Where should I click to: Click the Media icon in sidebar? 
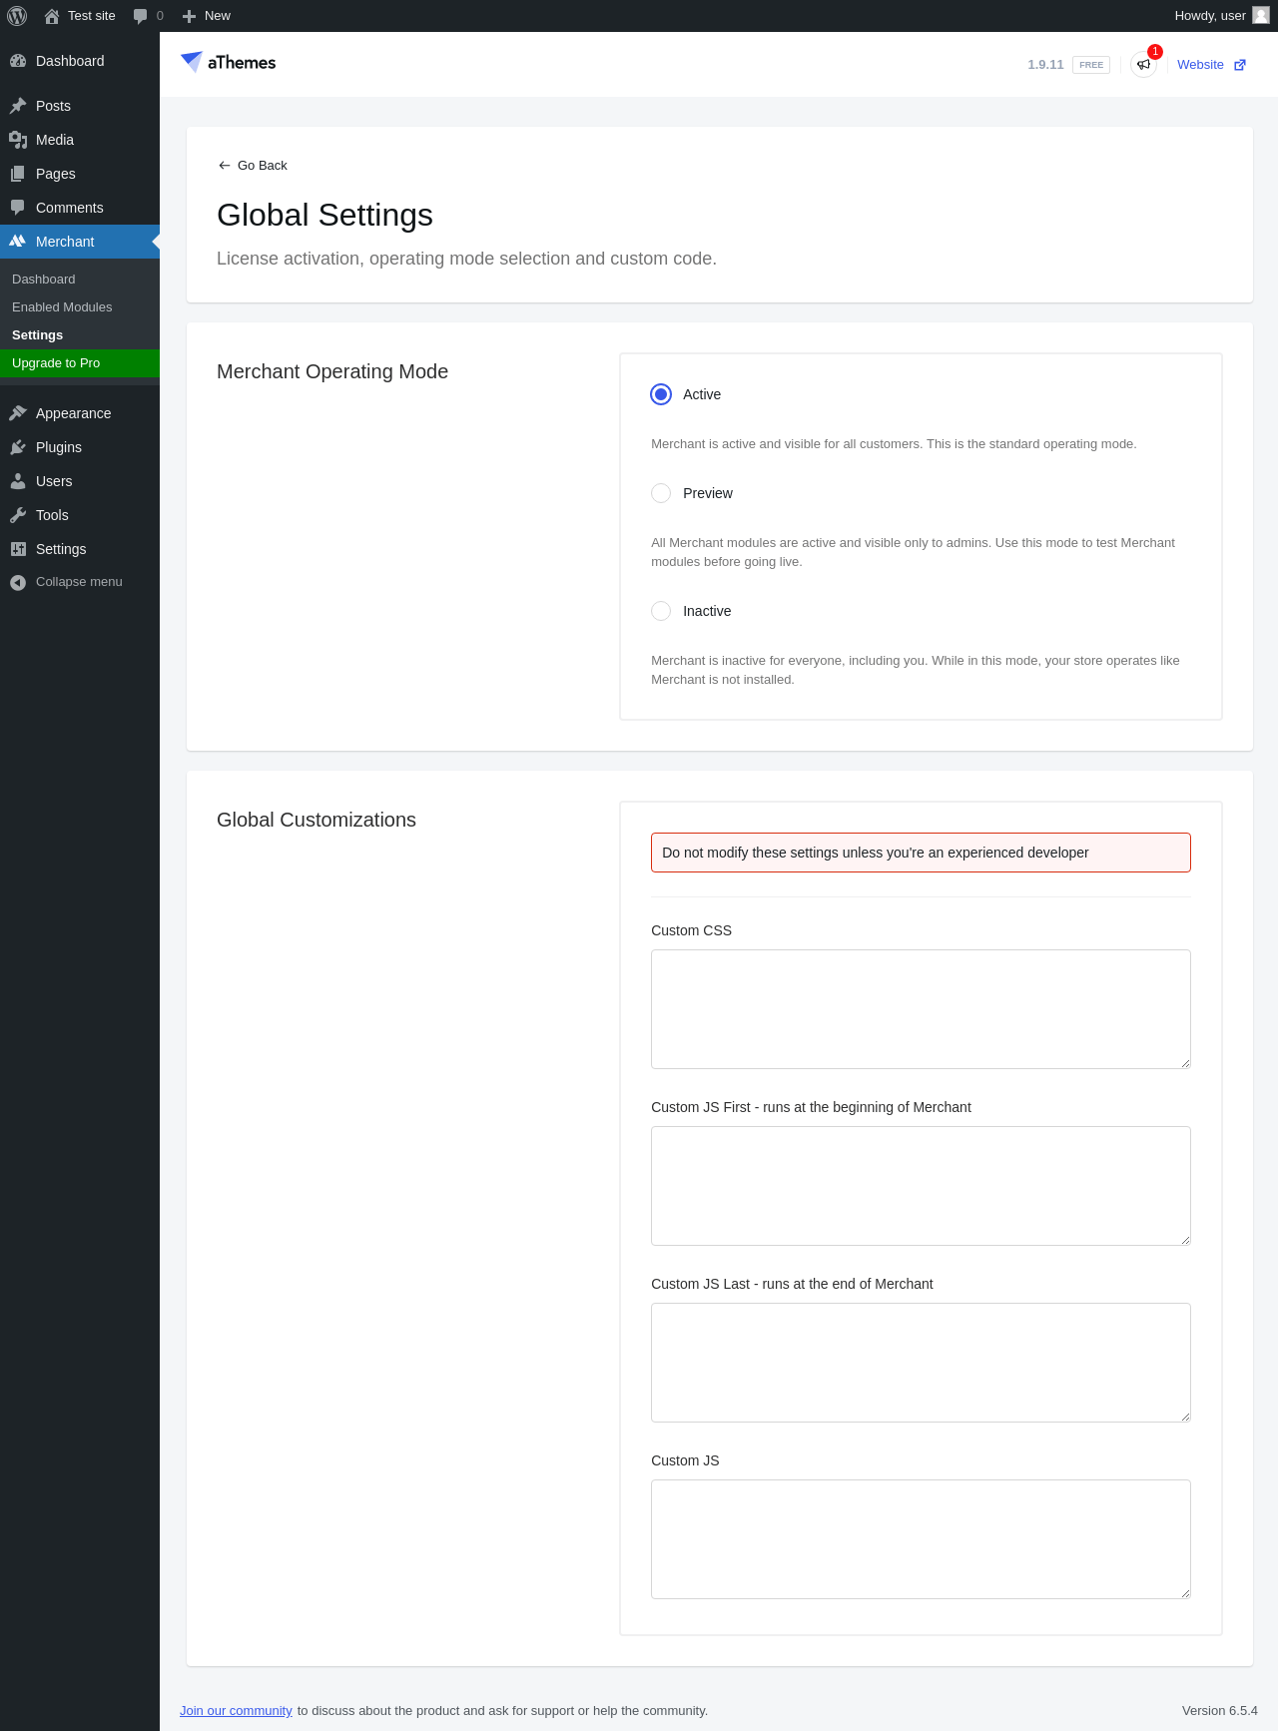18,140
